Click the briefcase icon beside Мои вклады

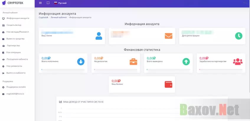point(3,32)
